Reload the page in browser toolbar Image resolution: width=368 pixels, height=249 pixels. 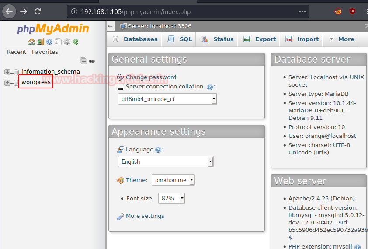pyautogui.click(x=38, y=11)
